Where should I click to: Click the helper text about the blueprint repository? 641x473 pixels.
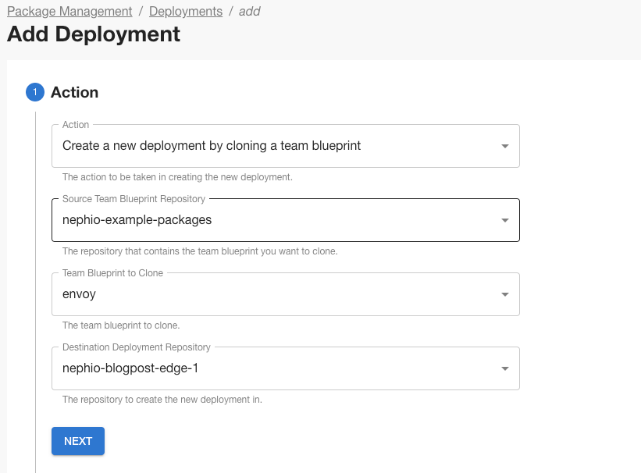click(x=199, y=251)
